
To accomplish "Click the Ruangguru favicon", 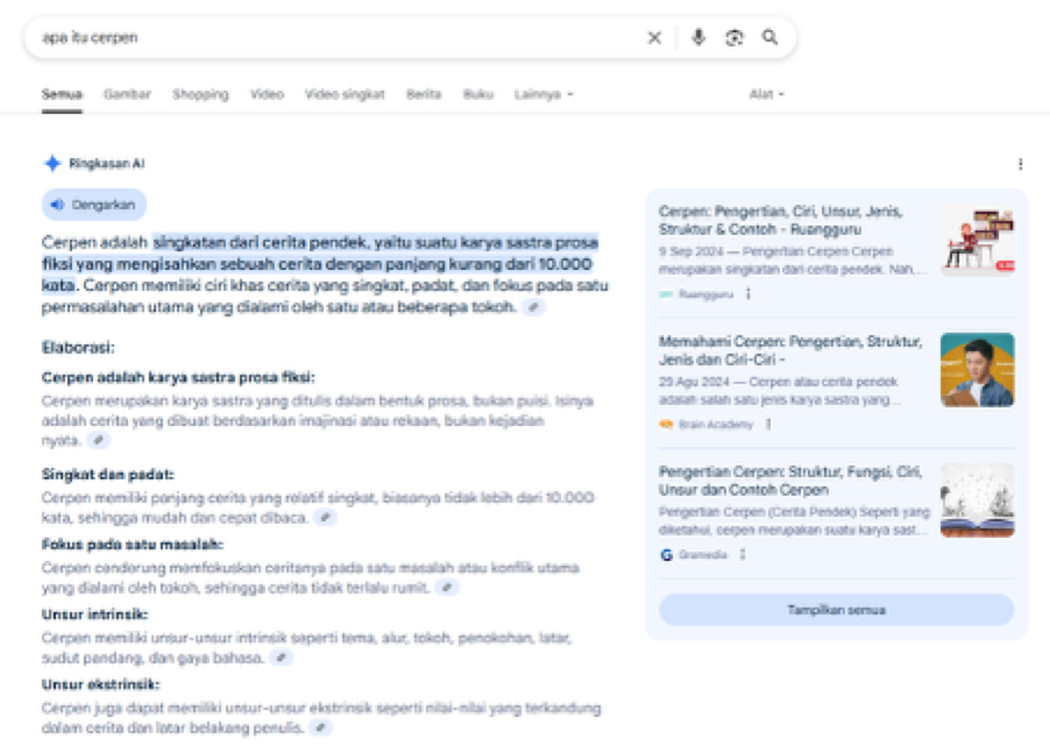I will [x=666, y=295].
